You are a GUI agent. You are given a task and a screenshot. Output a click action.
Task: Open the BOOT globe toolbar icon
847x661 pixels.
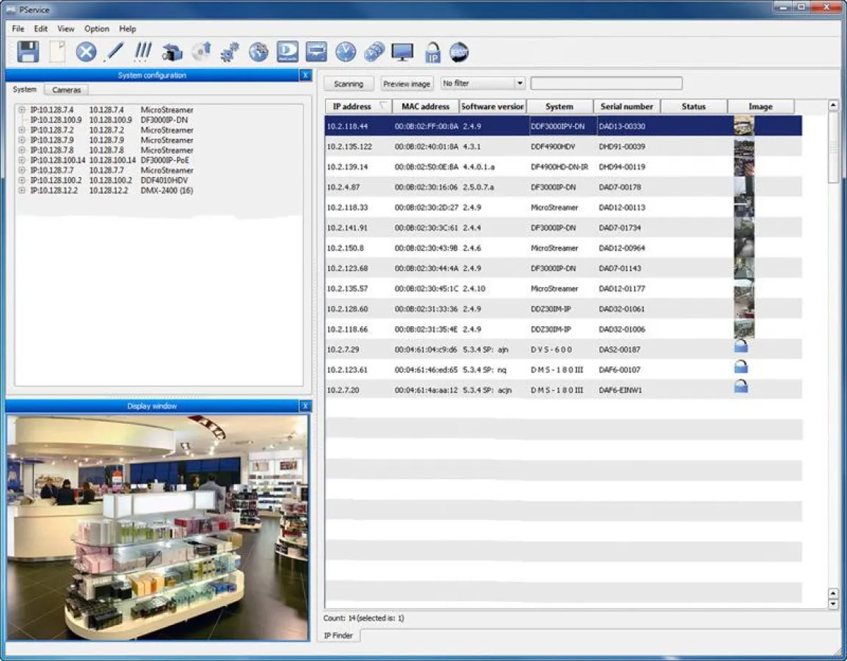[460, 51]
